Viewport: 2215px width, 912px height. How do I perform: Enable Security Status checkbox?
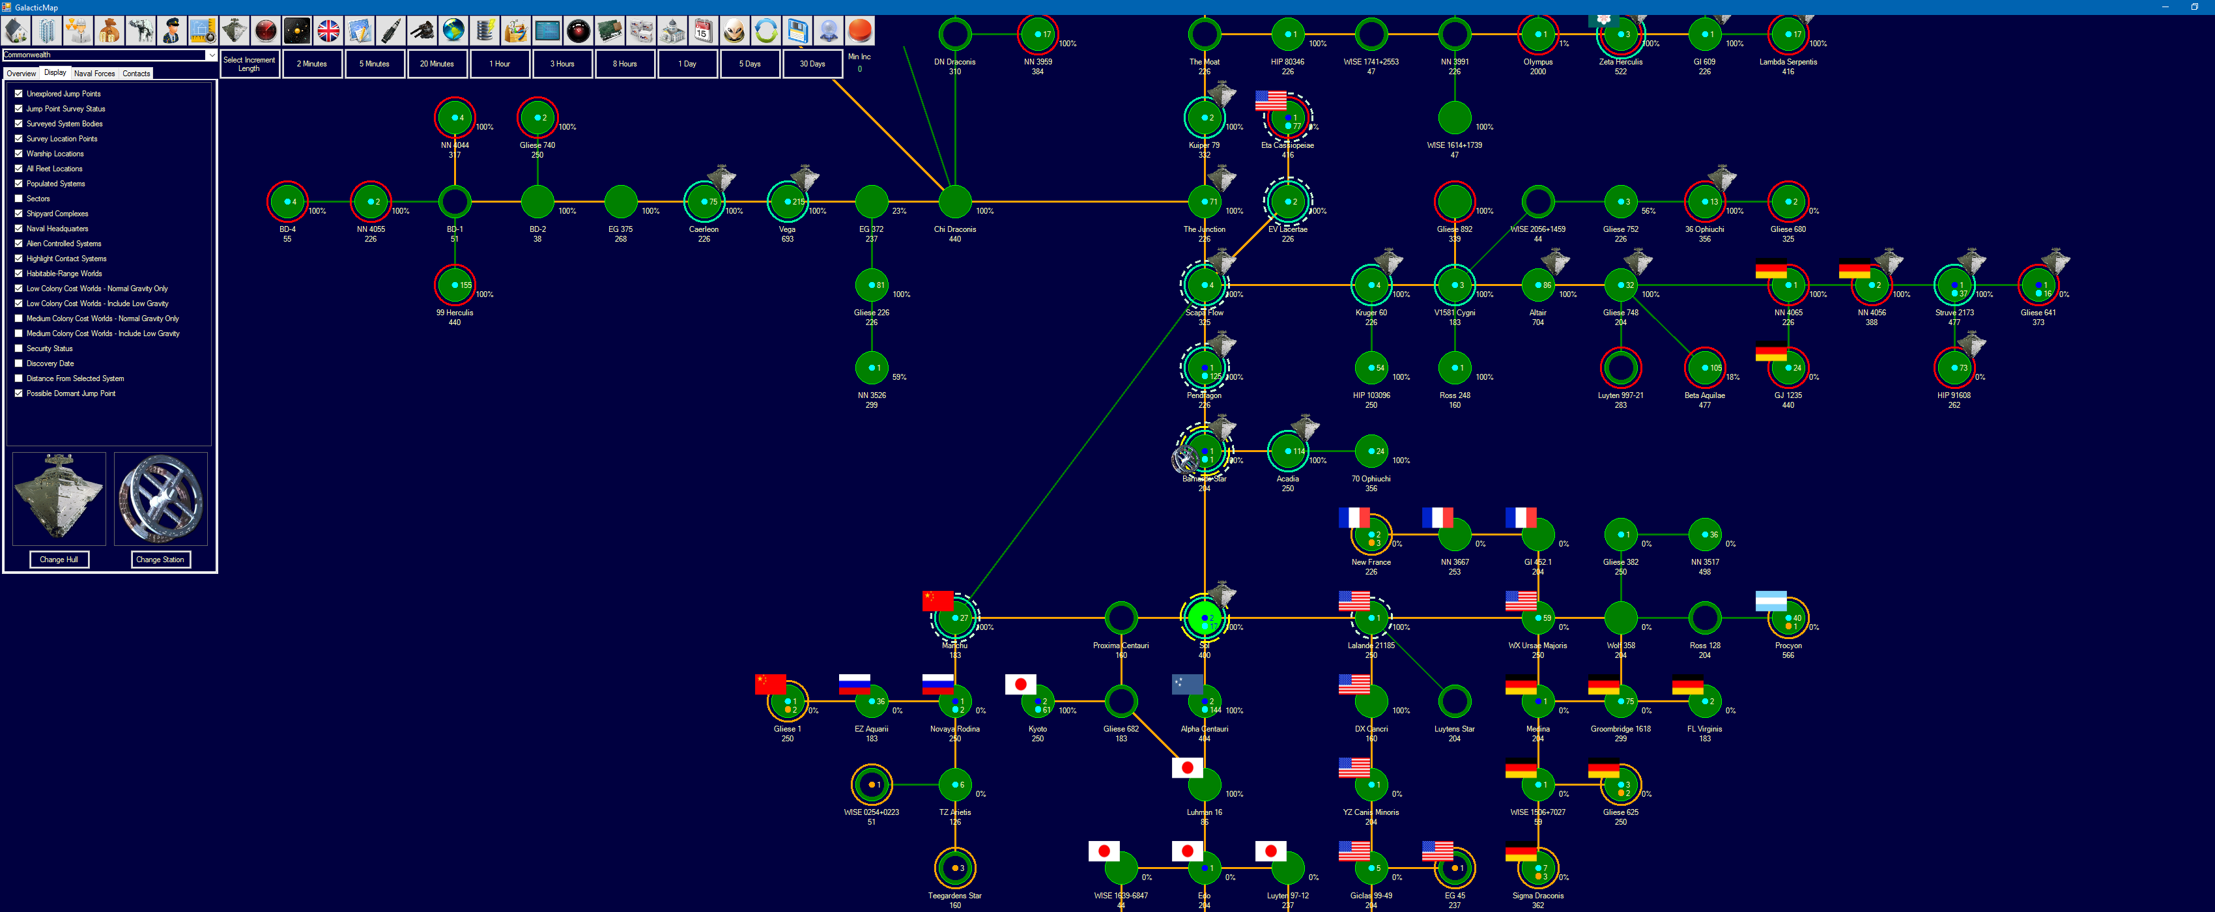click(x=19, y=348)
